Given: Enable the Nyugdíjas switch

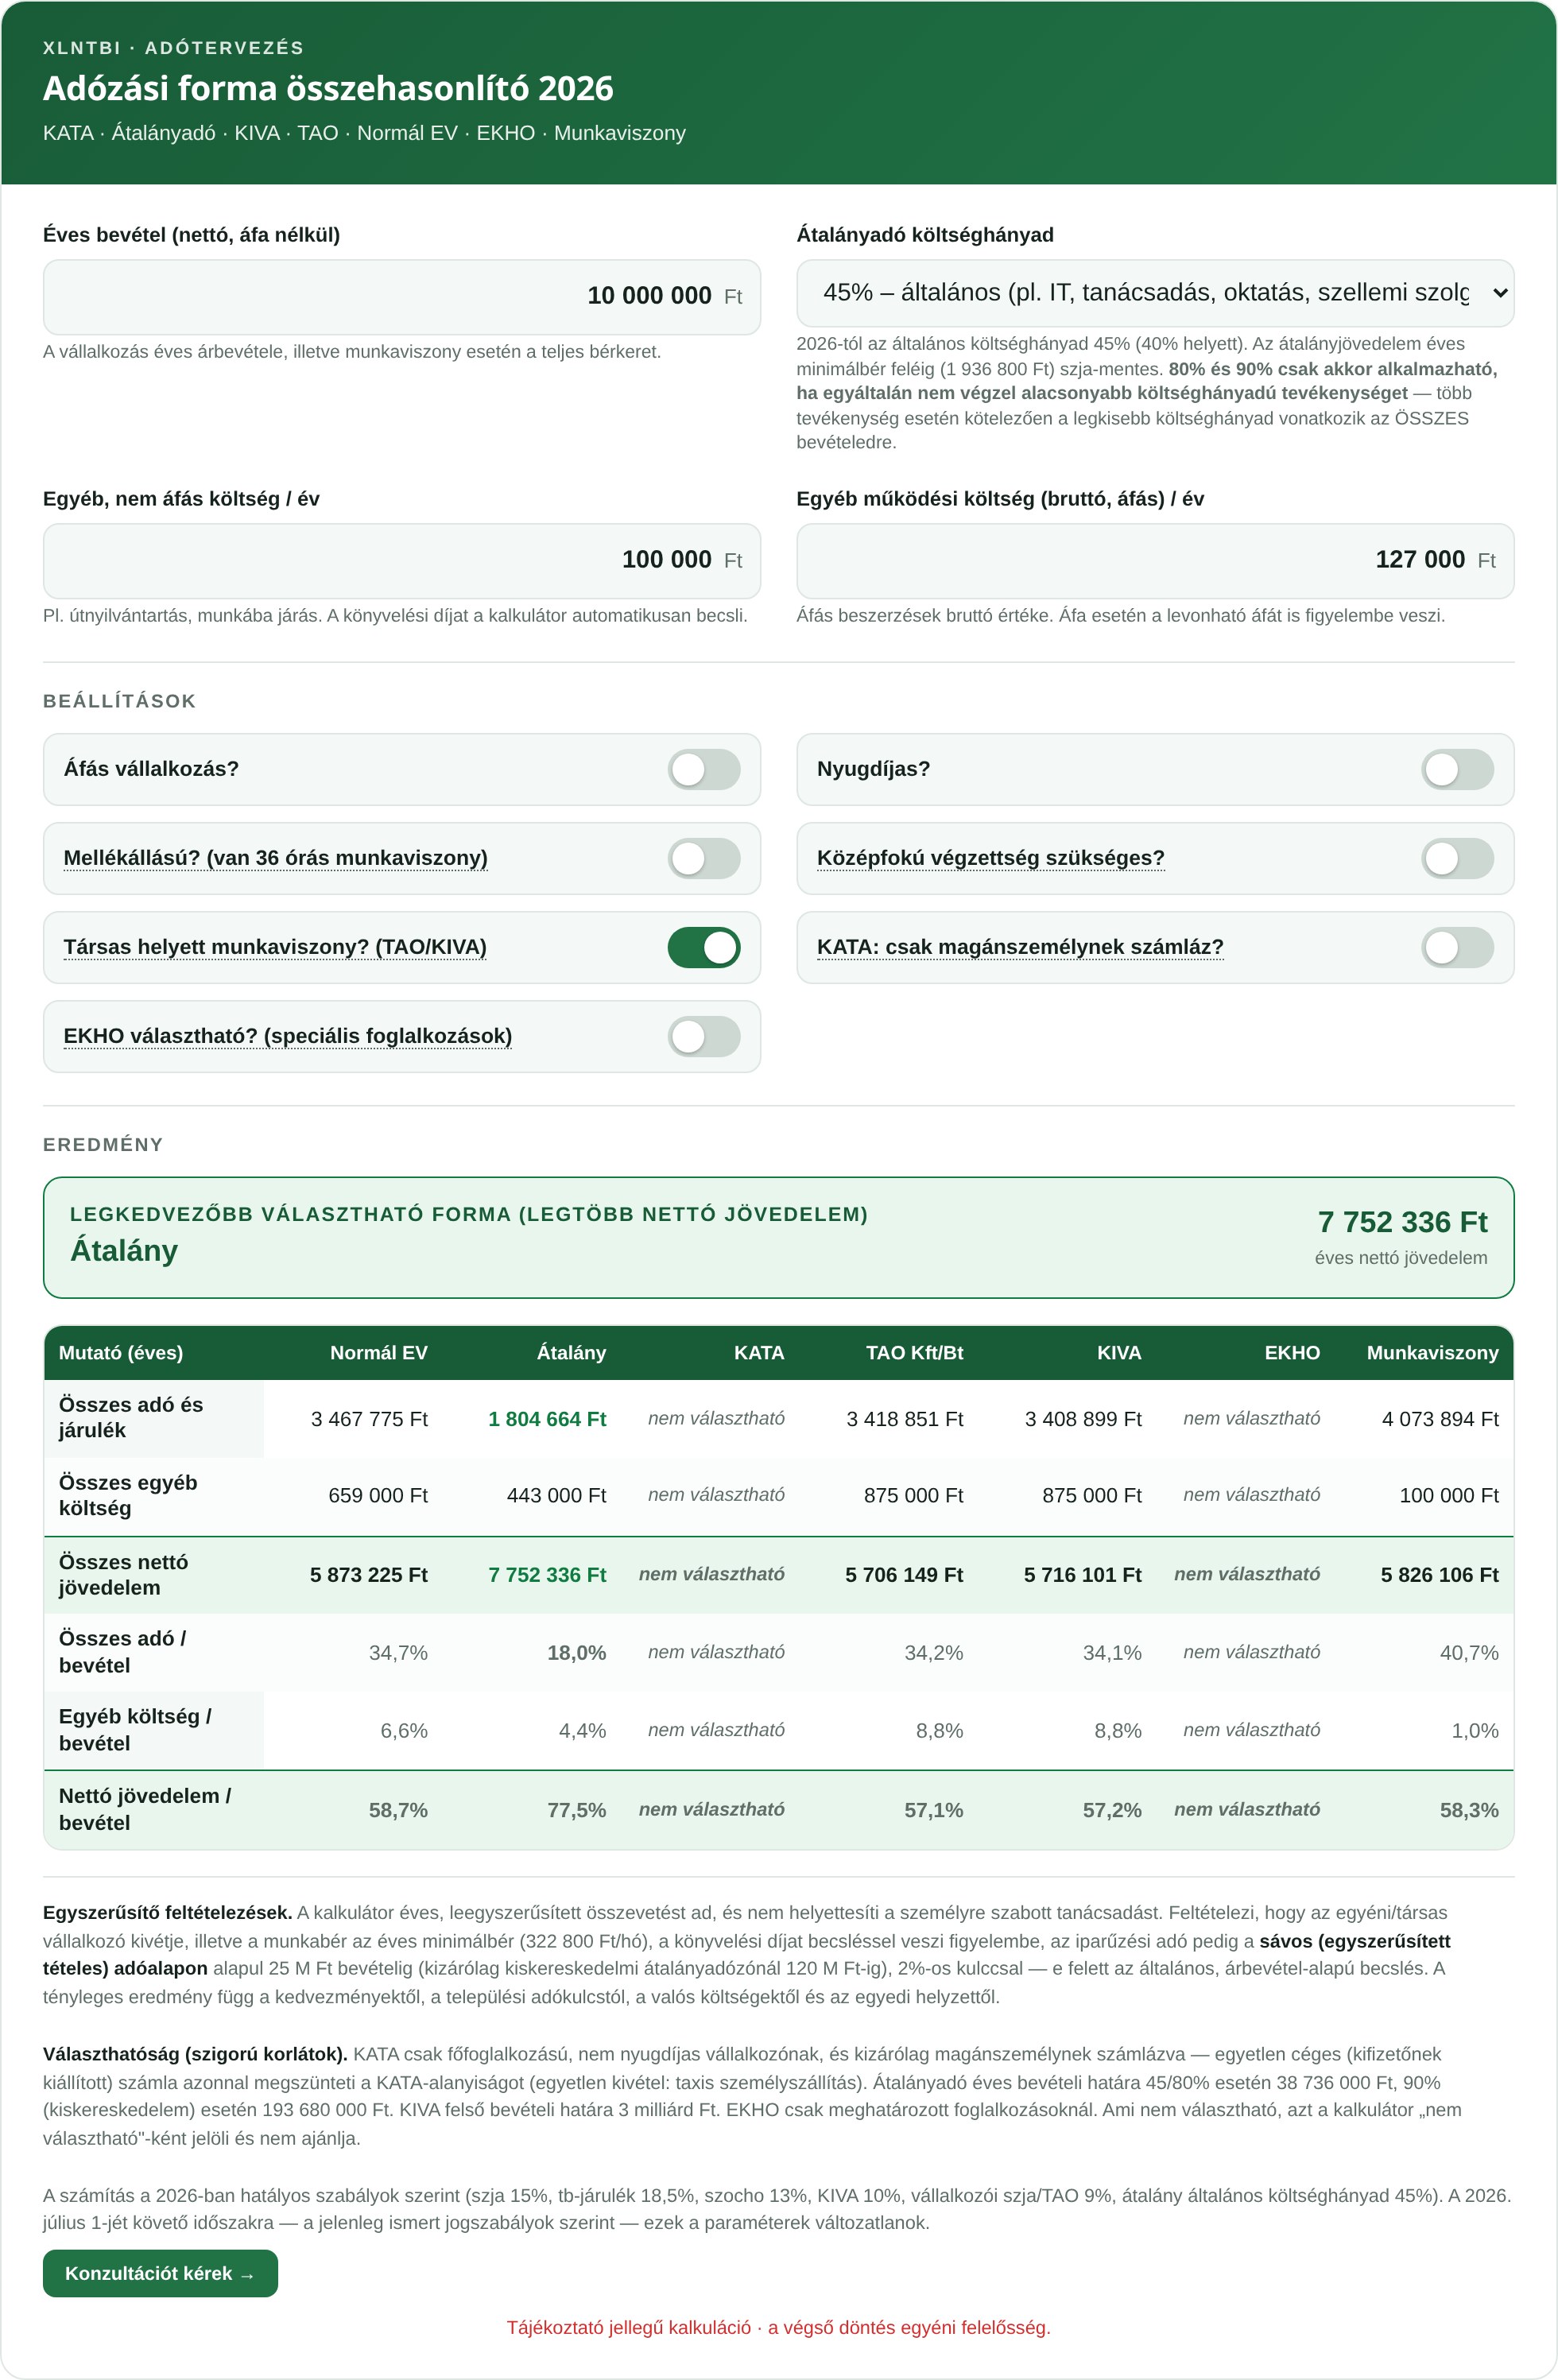Looking at the screenshot, I should (x=1457, y=769).
